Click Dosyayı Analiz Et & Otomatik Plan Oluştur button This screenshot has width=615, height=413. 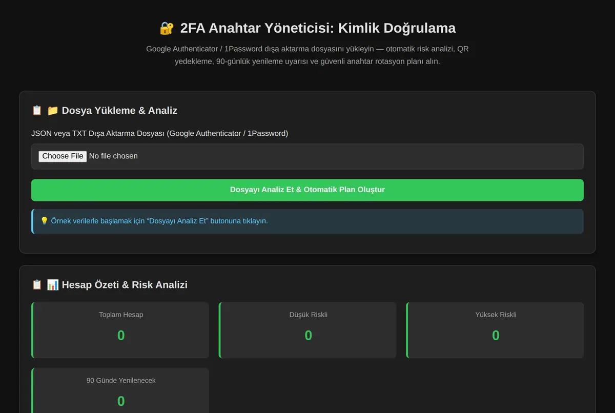pos(307,190)
